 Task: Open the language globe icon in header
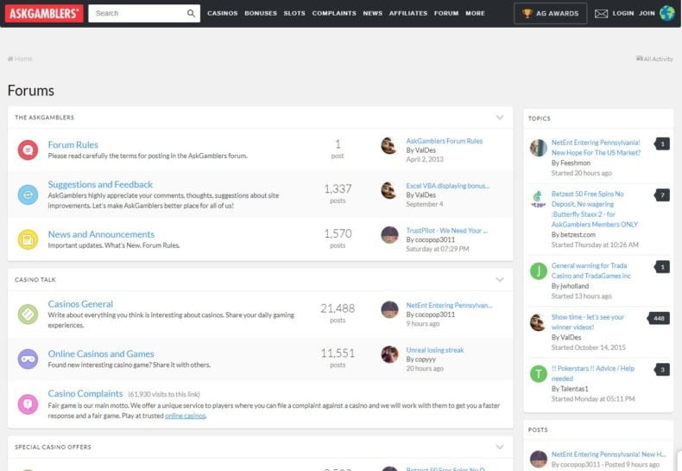point(666,14)
